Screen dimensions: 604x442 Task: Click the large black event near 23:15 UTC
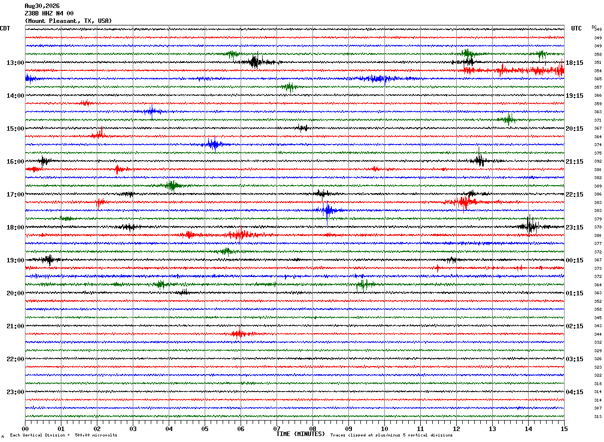click(x=531, y=225)
